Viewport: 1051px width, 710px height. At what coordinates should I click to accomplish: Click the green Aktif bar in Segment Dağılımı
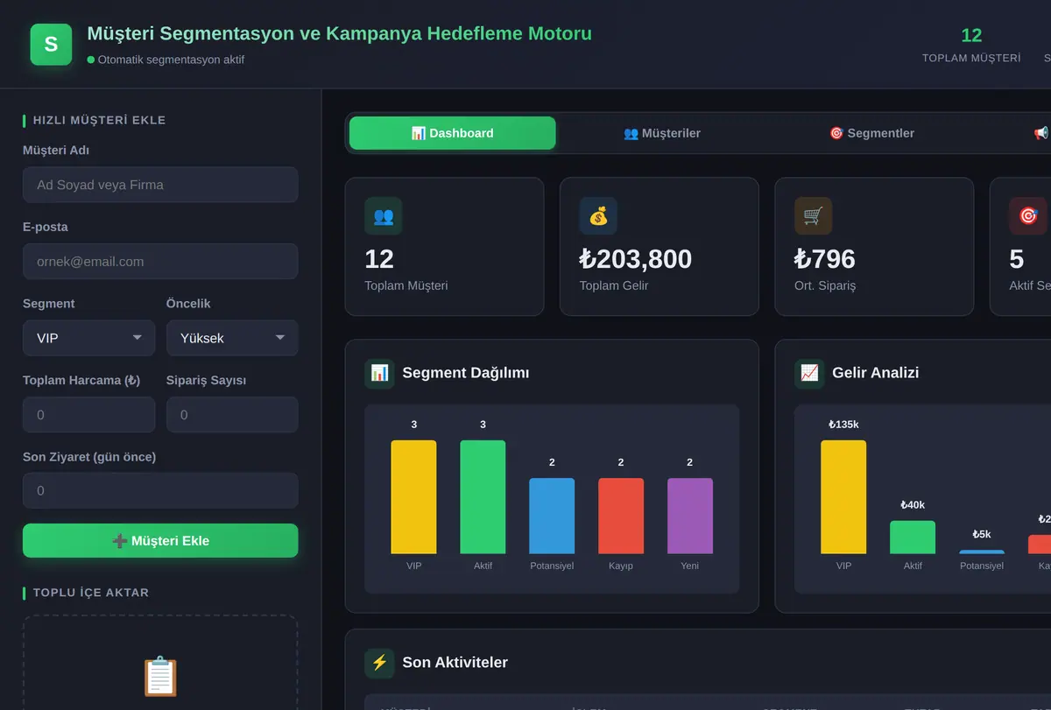pyautogui.click(x=483, y=497)
